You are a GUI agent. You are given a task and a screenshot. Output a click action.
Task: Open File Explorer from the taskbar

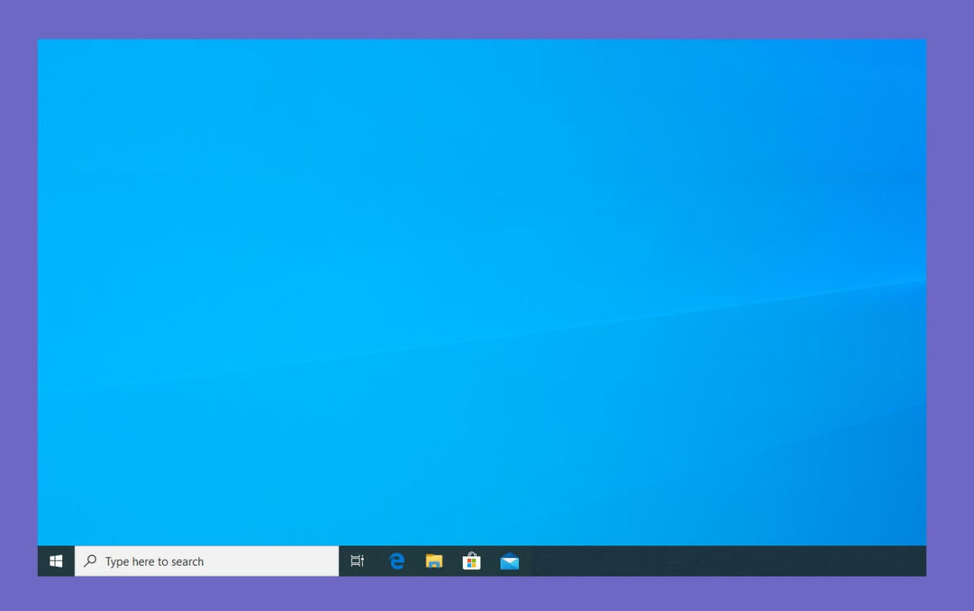point(433,561)
